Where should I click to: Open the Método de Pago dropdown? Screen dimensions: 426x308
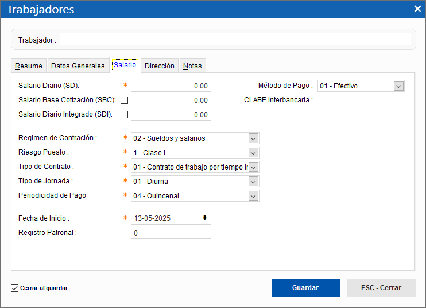pos(398,86)
